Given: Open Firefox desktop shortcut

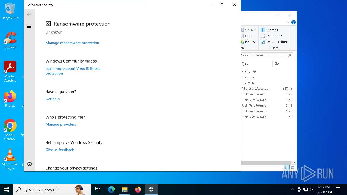Looking at the screenshot, I should (x=10, y=99).
